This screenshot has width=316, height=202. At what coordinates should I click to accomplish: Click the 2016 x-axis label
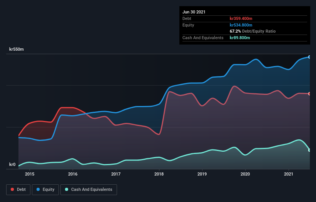pyautogui.click(x=73, y=174)
